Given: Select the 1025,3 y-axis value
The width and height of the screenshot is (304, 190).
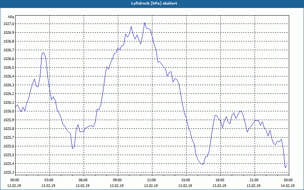Looking at the screenshot, I should tap(9, 173).
